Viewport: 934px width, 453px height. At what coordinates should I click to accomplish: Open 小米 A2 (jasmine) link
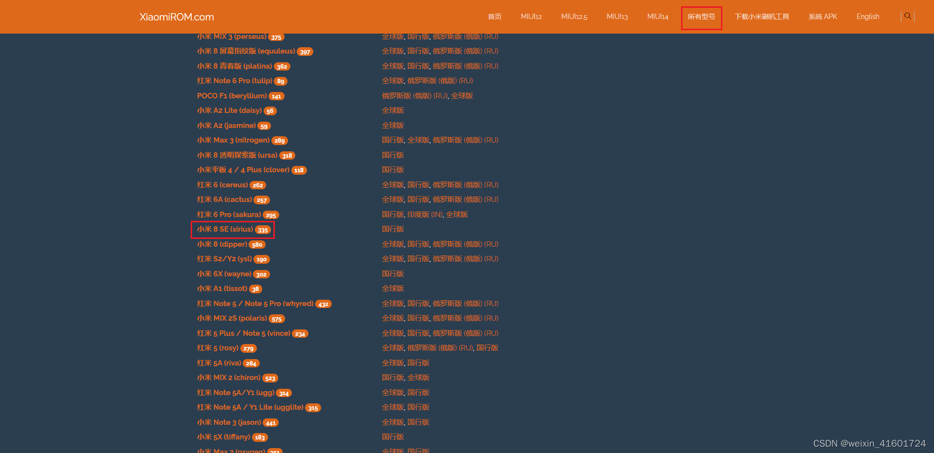coord(226,126)
